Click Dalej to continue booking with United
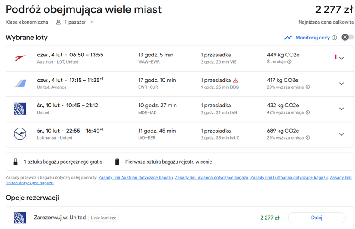The height and width of the screenshot is (229, 355). click(316, 218)
